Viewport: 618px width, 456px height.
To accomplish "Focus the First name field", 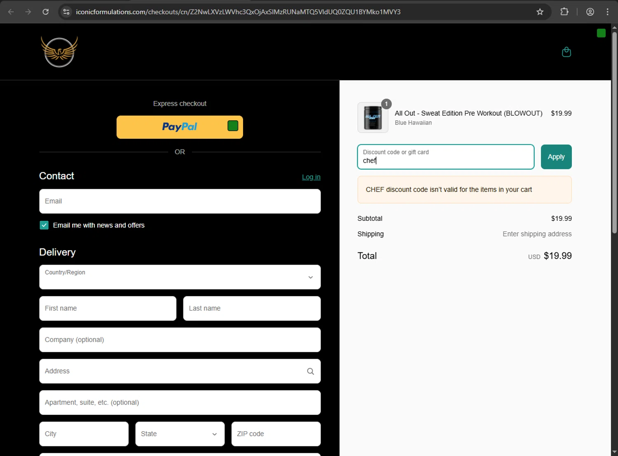I will (x=108, y=308).
